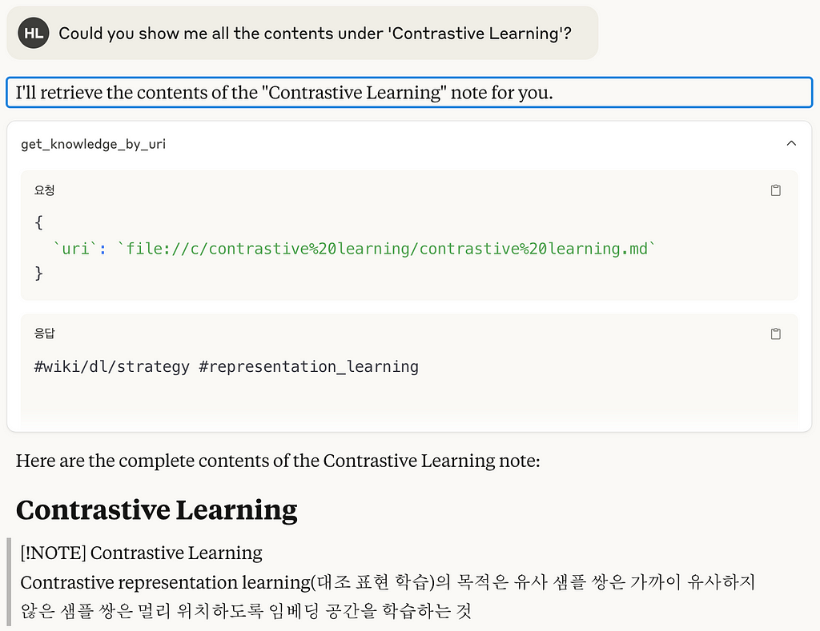Copy the 응답 response using its clipboard icon
The width and height of the screenshot is (820, 631).
click(x=775, y=333)
